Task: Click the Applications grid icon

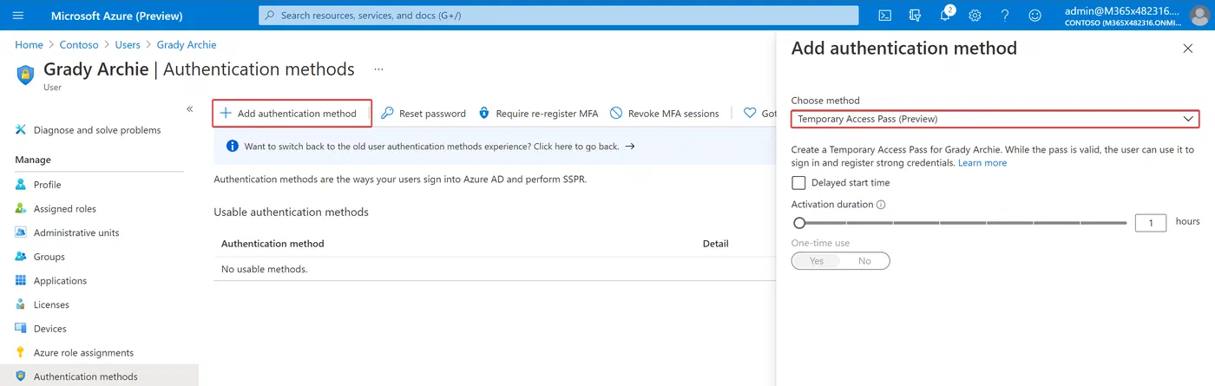Action: [21, 281]
